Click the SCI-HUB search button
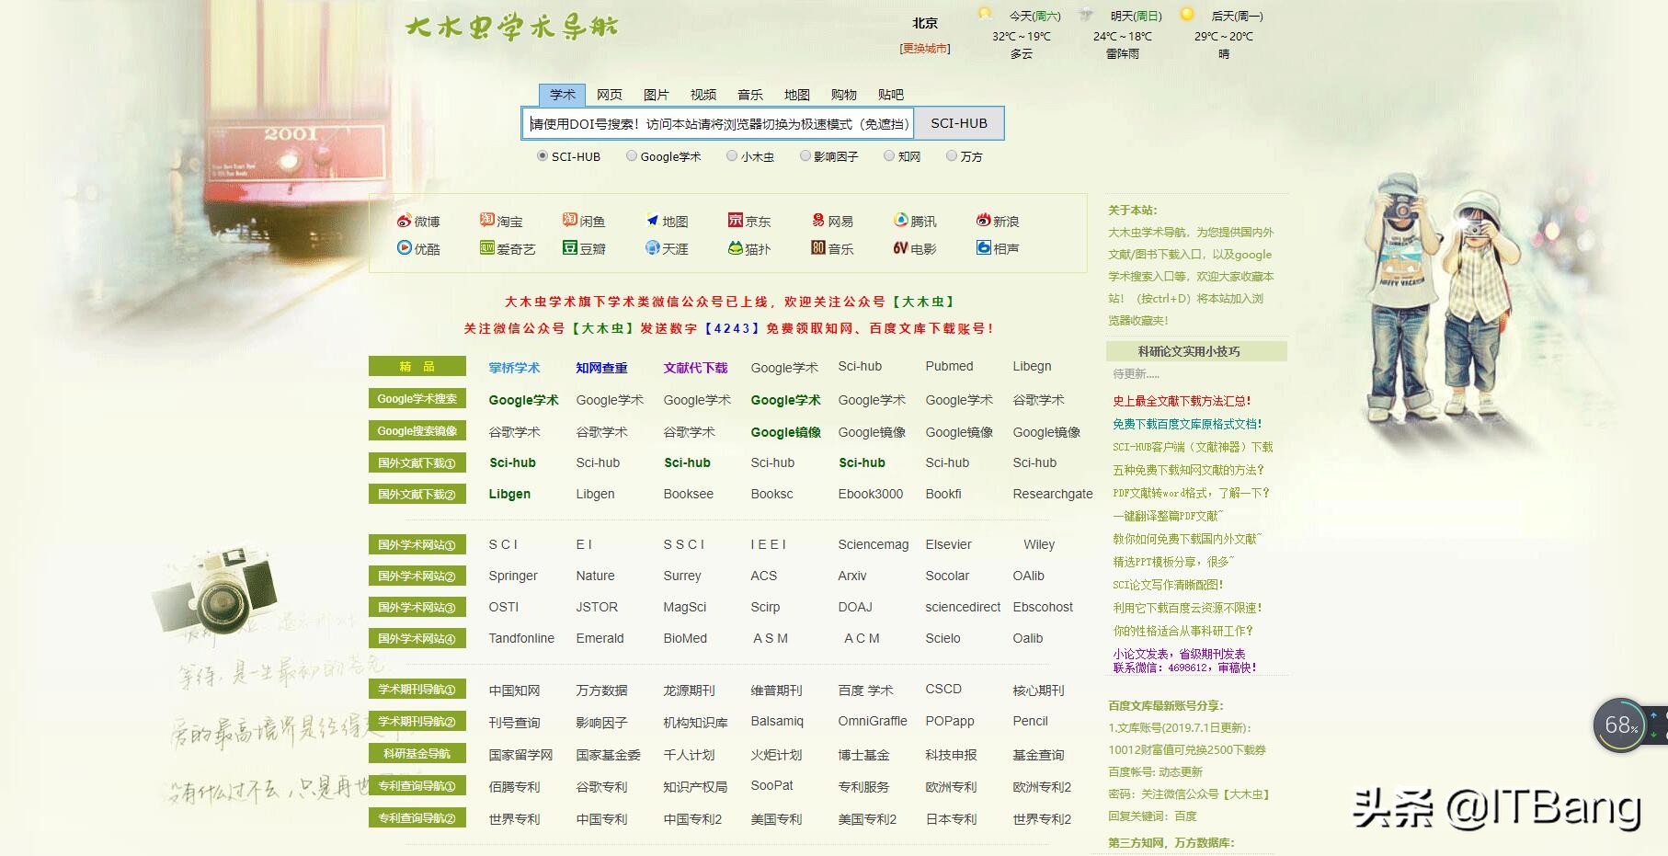Screen dimensions: 1668x856 pos(959,123)
